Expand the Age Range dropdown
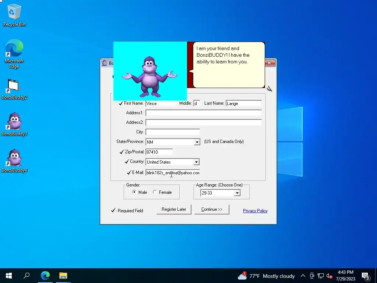This screenshot has width=377, height=283. [x=237, y=193]
